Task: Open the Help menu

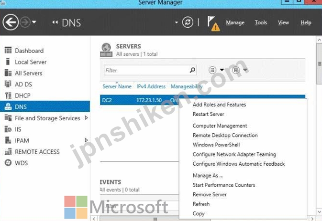Action: click(306, 22)
